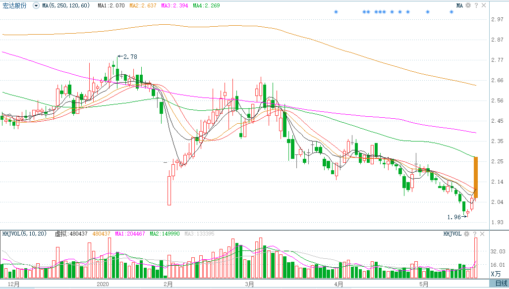Click the stock name 宏达股份
This screenshot has height=289, width=509.
[x=14, y=5]
